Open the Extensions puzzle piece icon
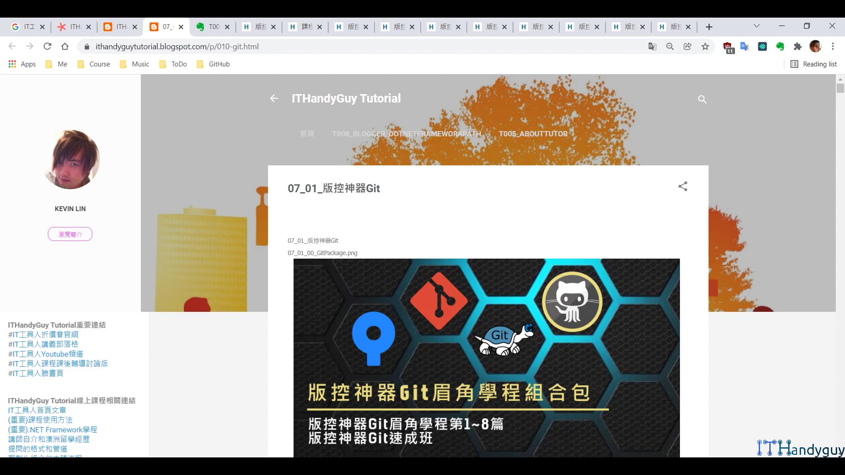 pyautogui.click(x=797, y=47)
